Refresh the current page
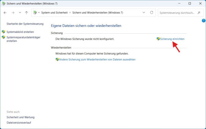This screenshot has height=129, width=206. point(152,12)
